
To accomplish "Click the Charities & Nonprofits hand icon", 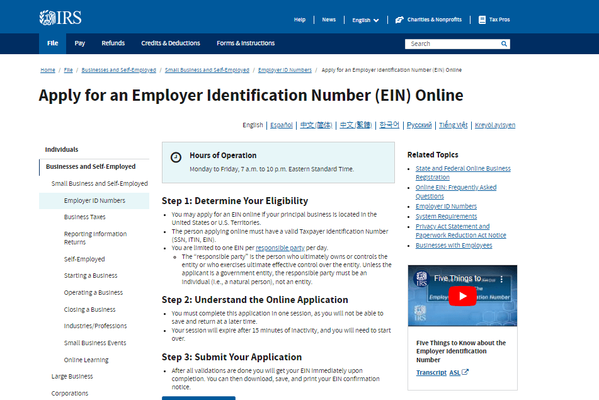I will click(399, 20).
